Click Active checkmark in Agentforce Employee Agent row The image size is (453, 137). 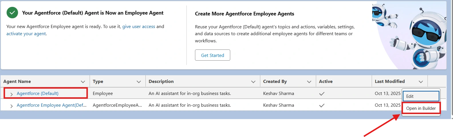(x=322, y=105)
